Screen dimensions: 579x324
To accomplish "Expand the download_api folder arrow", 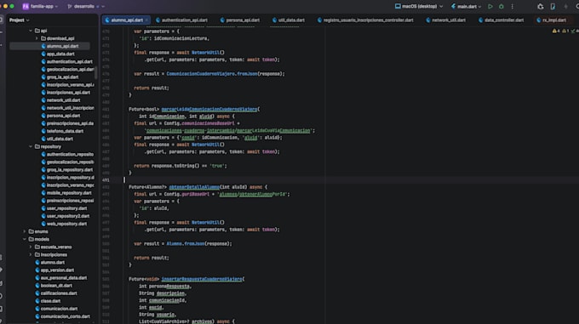I will (x=37, y=38).
